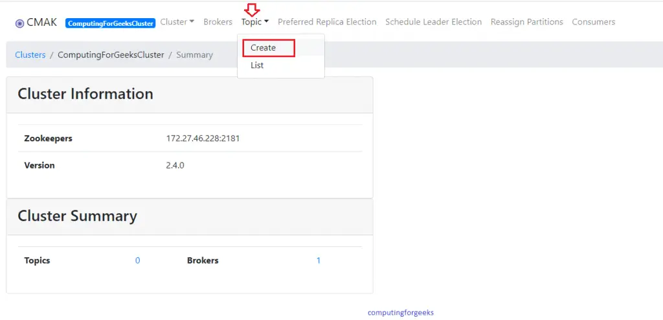This screenshot has width=663, height=320.
Task: Click the Topics label in summary
Action: [37, 260]
